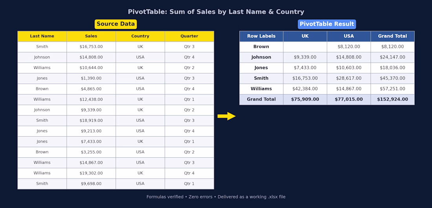Click the Smith Grand Total $45,370.00 cell

click(393, 78)
